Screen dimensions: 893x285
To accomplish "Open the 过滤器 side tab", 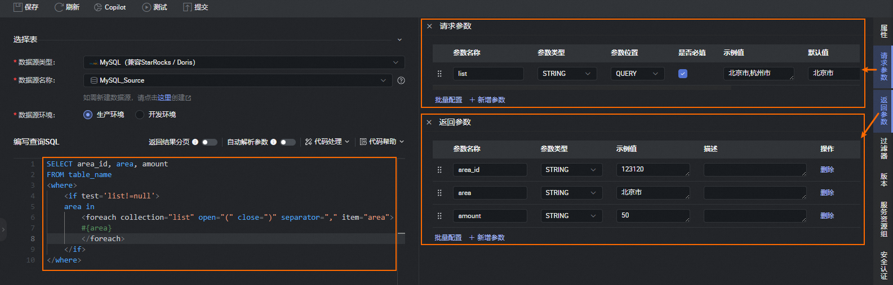I will 883,148.
